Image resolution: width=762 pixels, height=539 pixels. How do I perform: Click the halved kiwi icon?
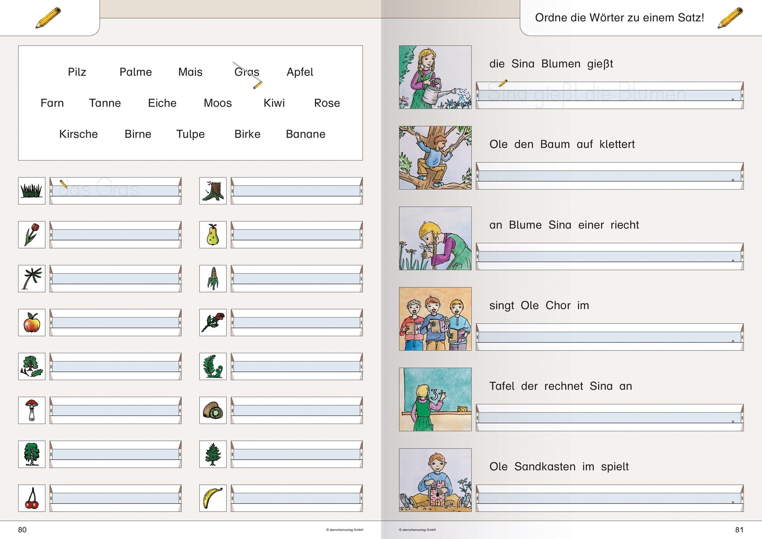[x=213, y=410]
